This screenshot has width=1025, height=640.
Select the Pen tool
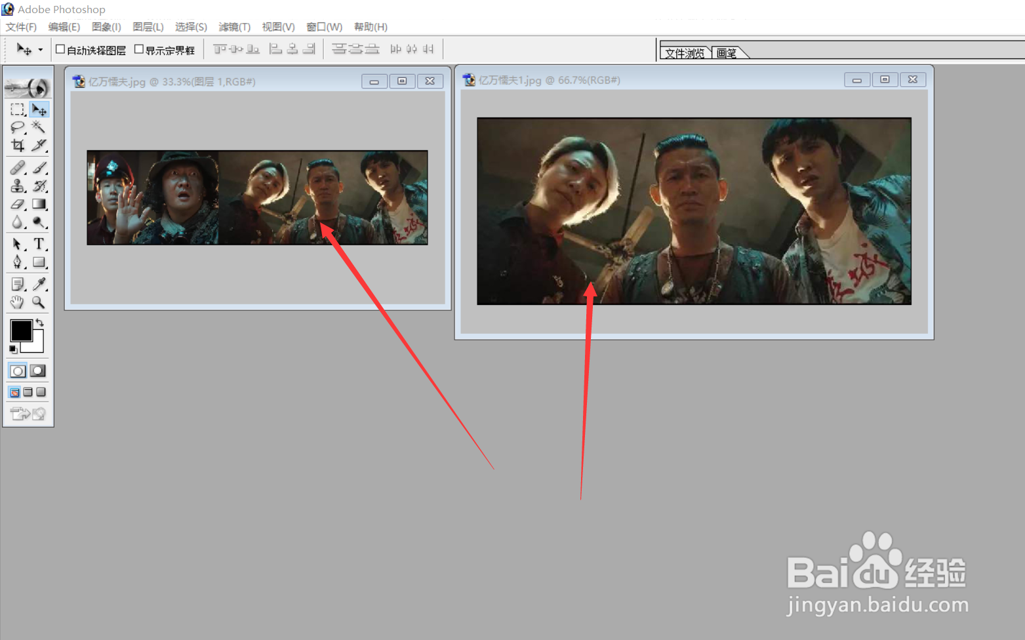coord(18,262)
